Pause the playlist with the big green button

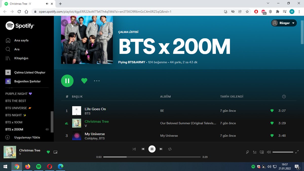(x=67, y=81)
